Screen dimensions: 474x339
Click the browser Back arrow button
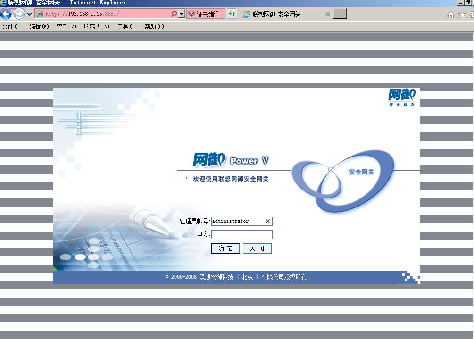tap(6, 14)
